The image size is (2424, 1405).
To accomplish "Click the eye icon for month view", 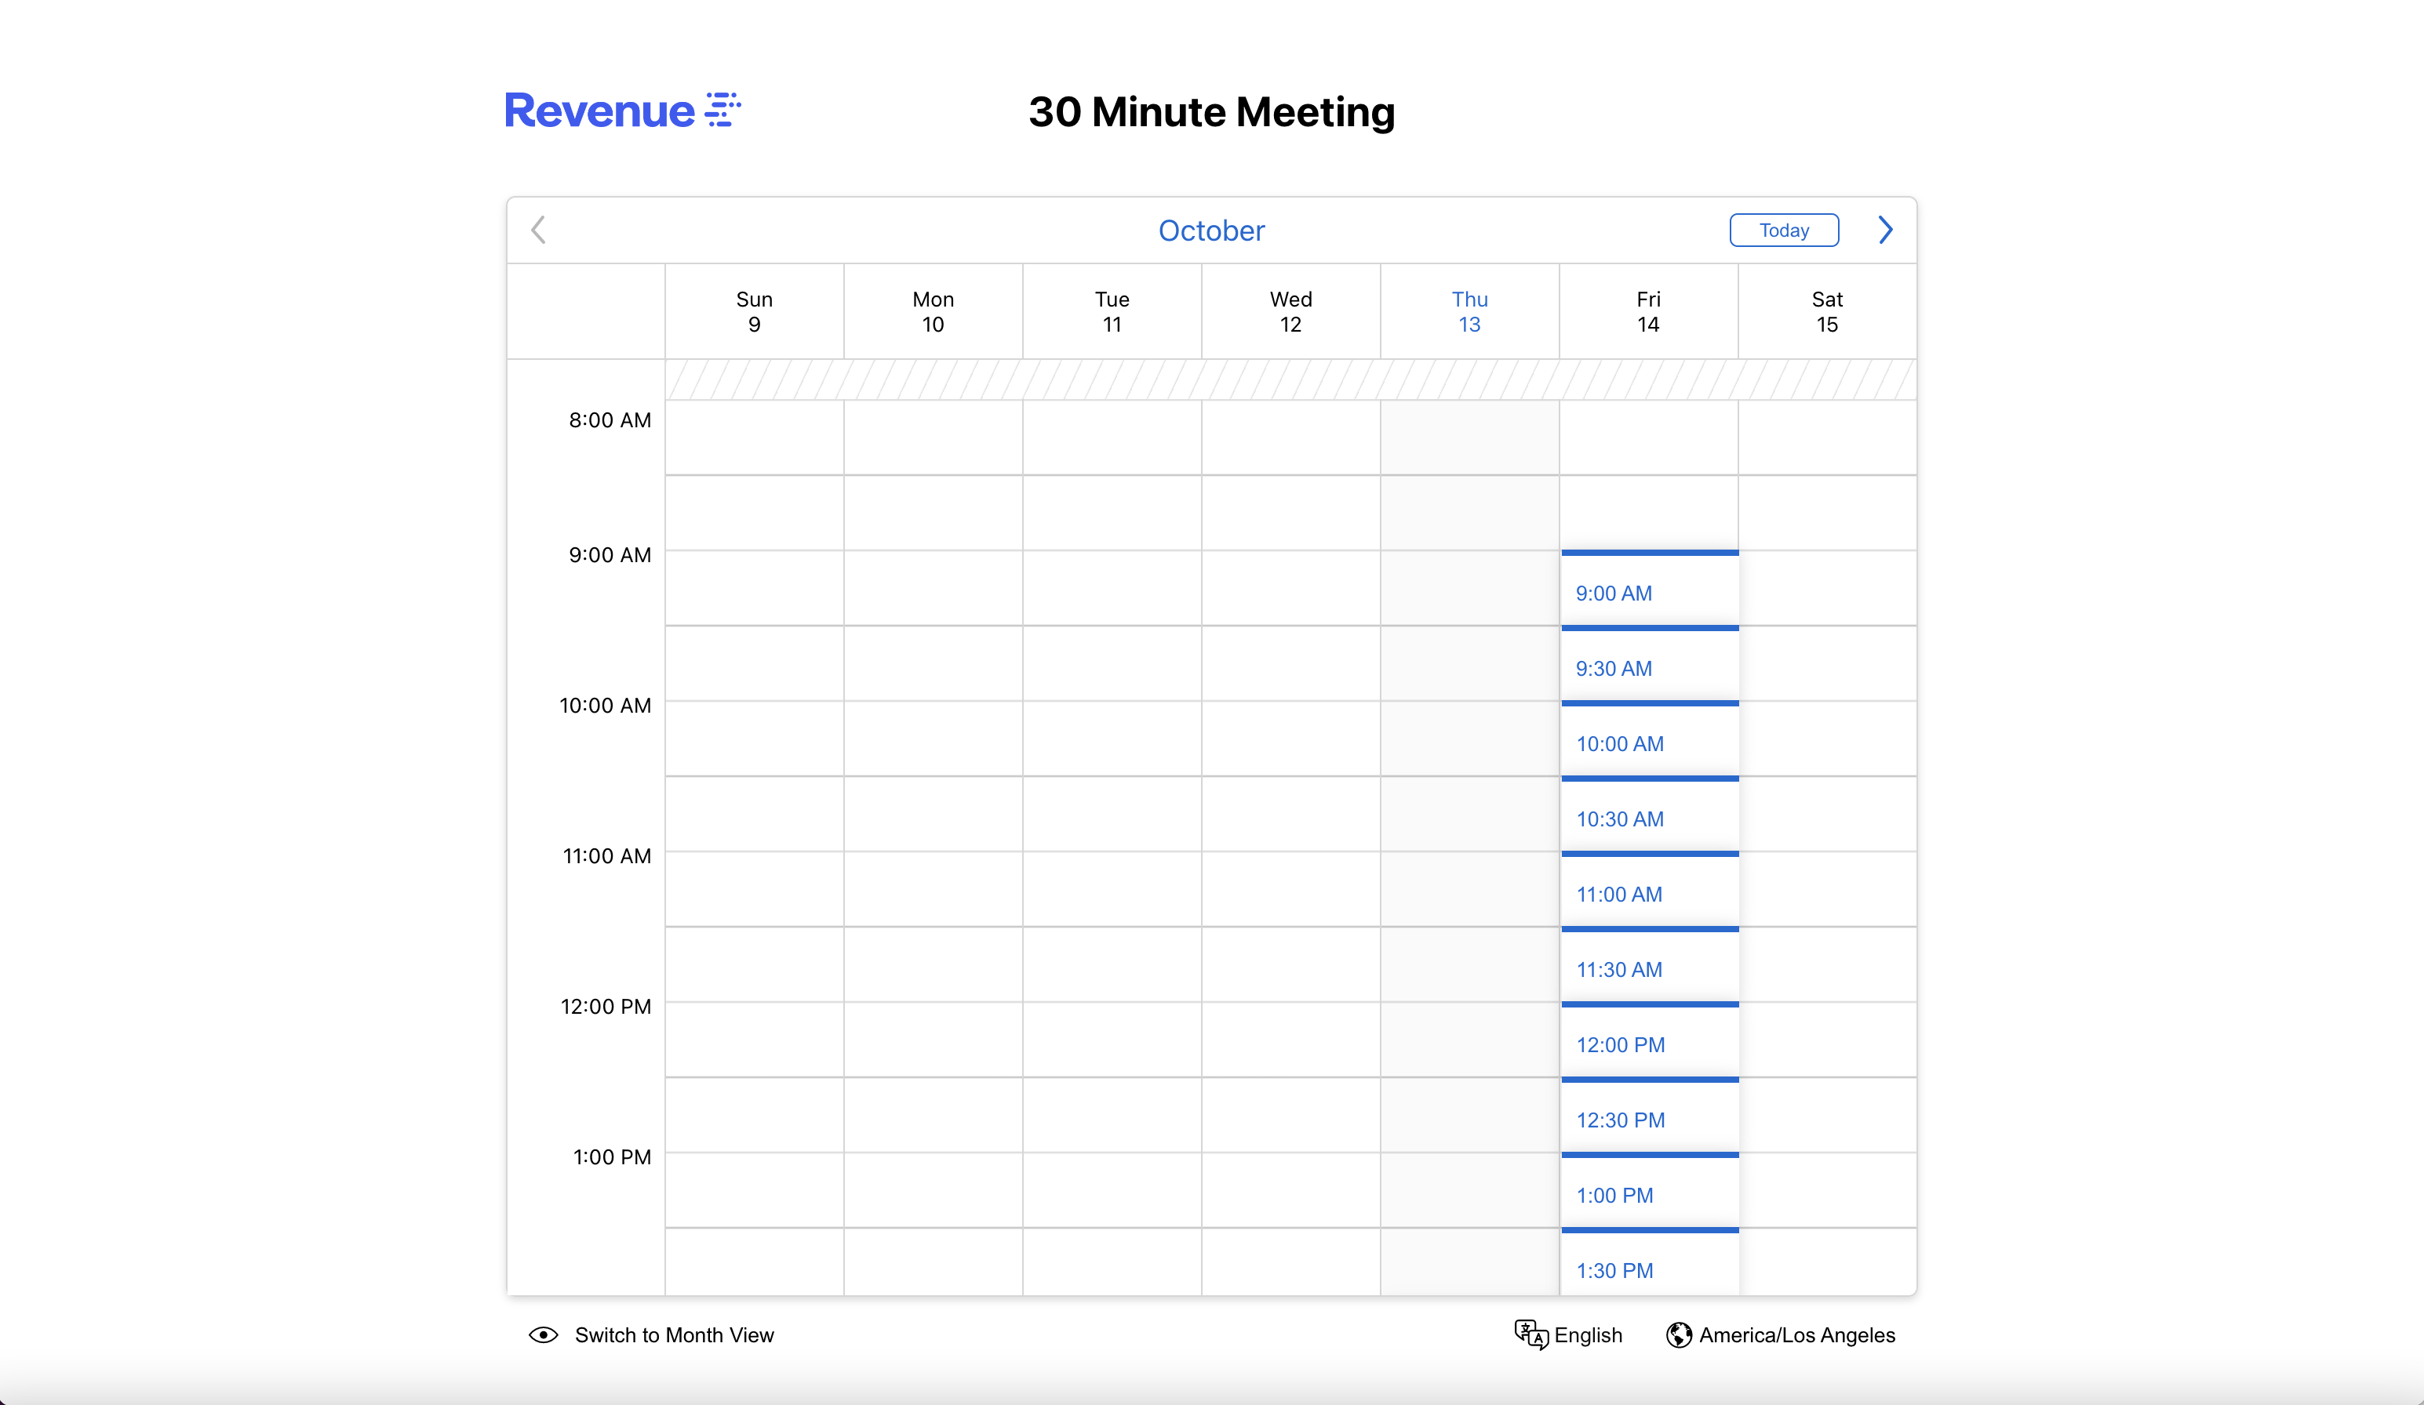I will (x=544, y=1334).
